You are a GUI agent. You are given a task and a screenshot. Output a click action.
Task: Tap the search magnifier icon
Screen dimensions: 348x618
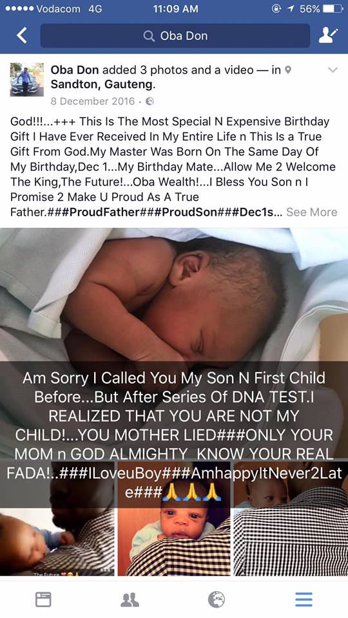point(149,36)
